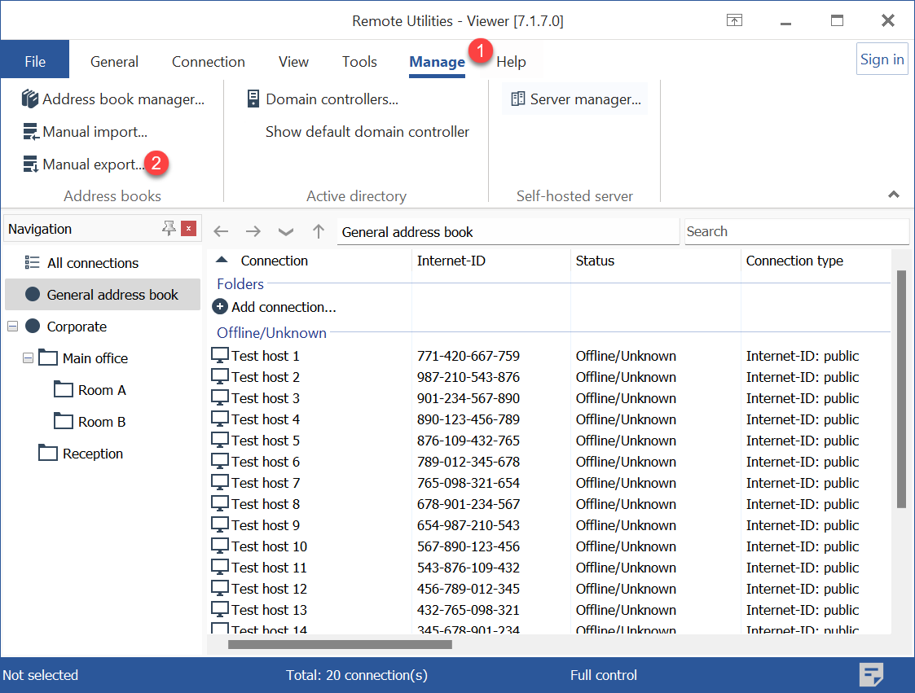915x693 pixels.
Task: Click the Manual export icon
Action: [x=30, y=164]
